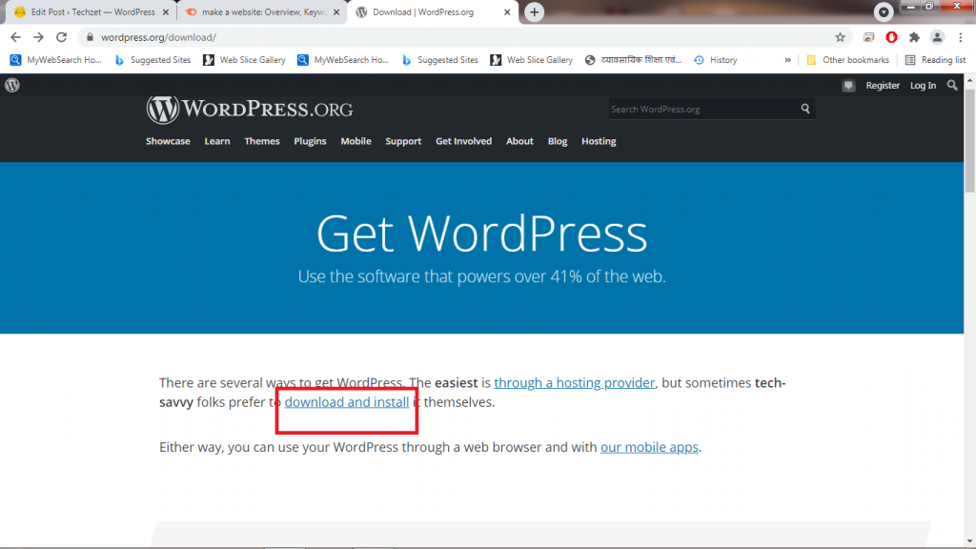The height and width of the screenshot is (549, 976).
Task: Click the Log In link
Action: tap(923, 86)
